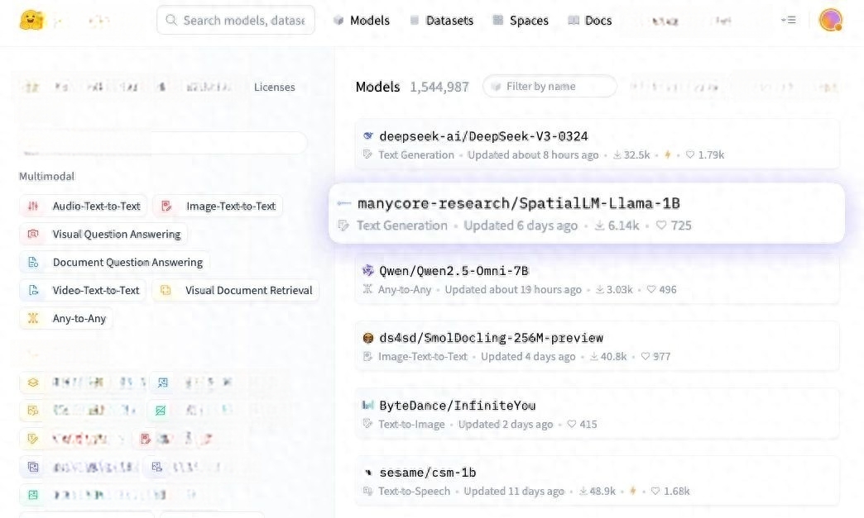This screenshot has width=864, height=518.
Task: Open ds4sd/SmolDocling-256M-preview model
Action: coord(598,346)
